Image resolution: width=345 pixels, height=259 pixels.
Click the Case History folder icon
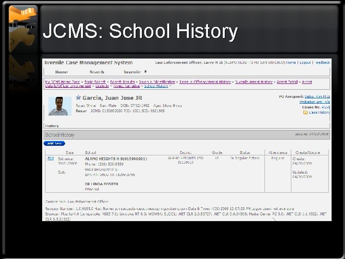[x=305, y=112]
